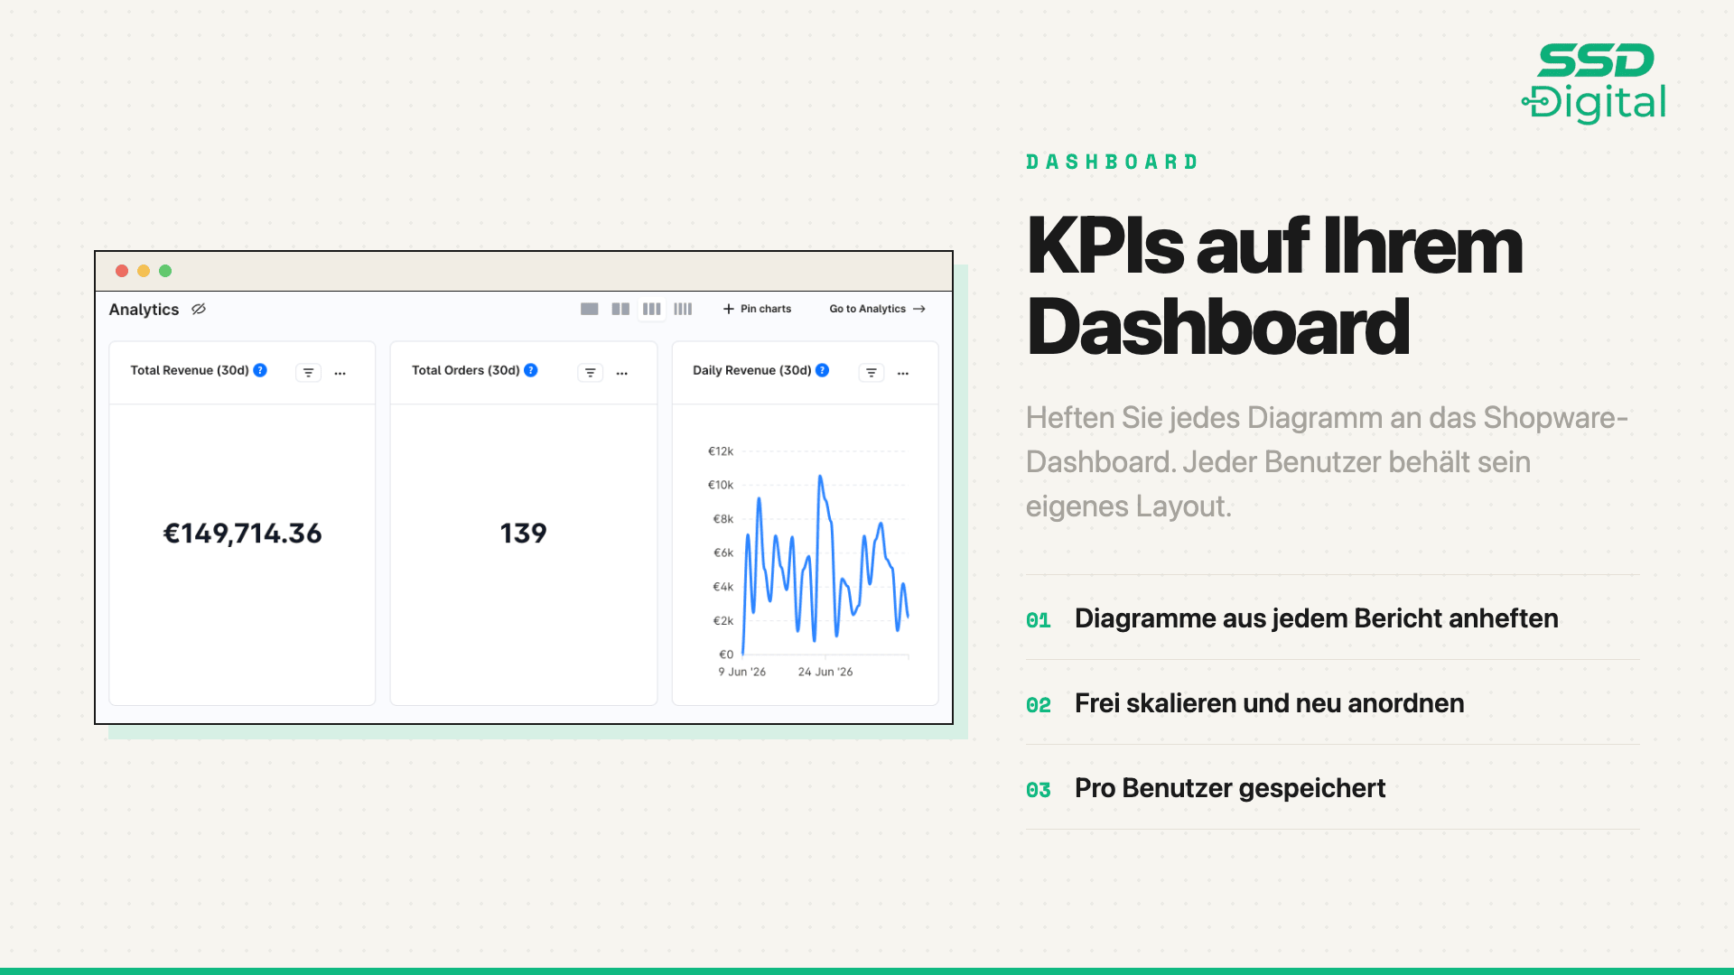Click the '24 Jun '26' axis label
The height and width of the screenshot is (975, 1734).
(825, 672)
